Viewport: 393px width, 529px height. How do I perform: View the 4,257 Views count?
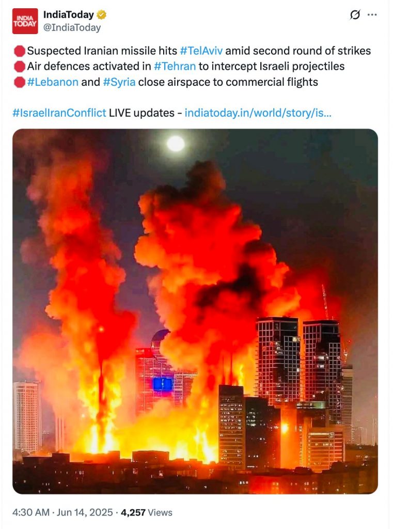[x=146, y=512]
